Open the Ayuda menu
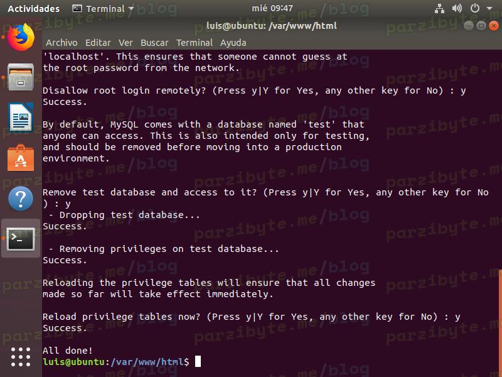This screenshot has width=502, height=377. 233,43
